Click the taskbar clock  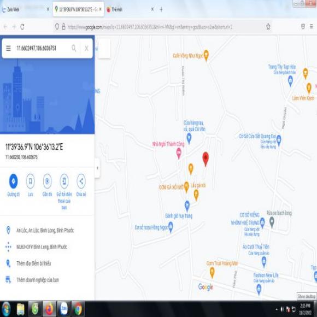(305, 309)
